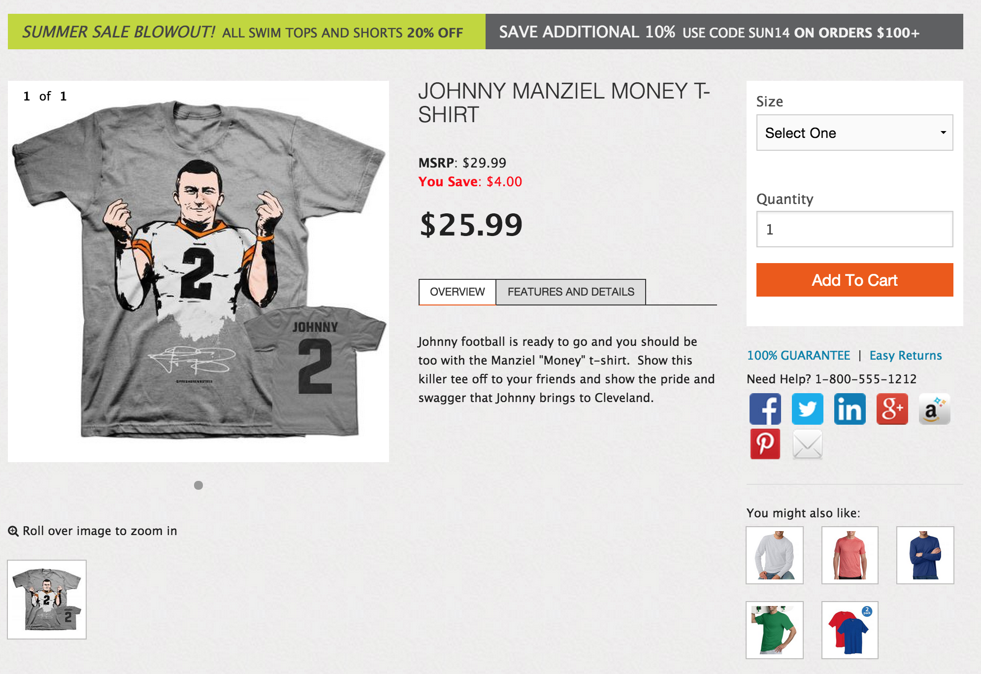Click the LinkedIn share icon
981x674 pixels.
(x=850, y=409)
